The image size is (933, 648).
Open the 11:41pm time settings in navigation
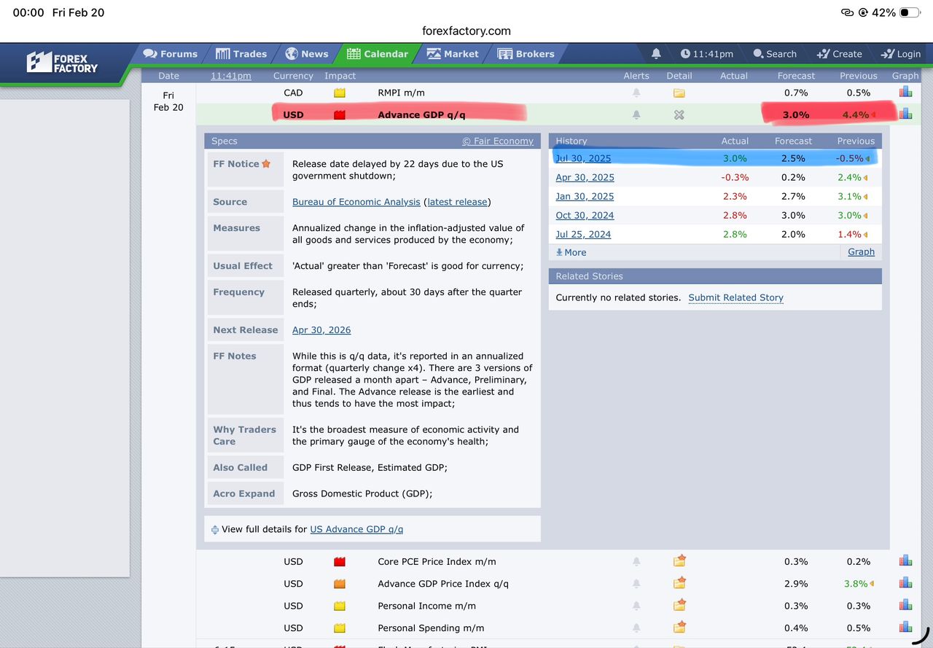707,54
